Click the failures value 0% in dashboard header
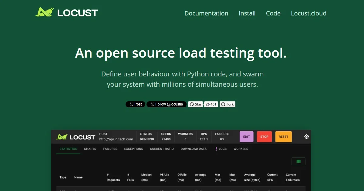This screenshot has height=191, width=364. [x=222, y=139]
